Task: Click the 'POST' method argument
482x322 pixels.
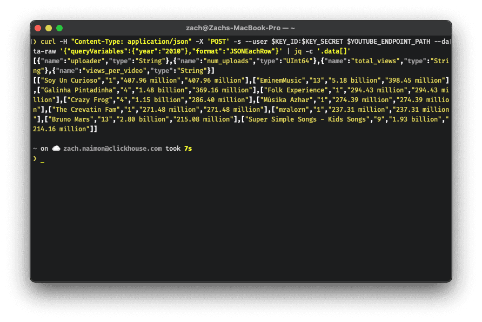Action: (x=218, y=42)
